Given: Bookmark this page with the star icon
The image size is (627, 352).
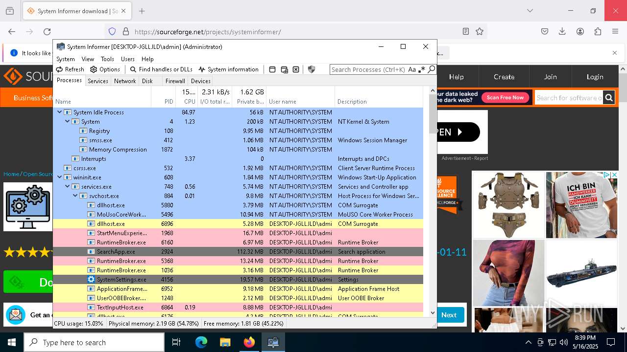Looking at the screenshot, I should pyautogui.click(x=480, y=31).
